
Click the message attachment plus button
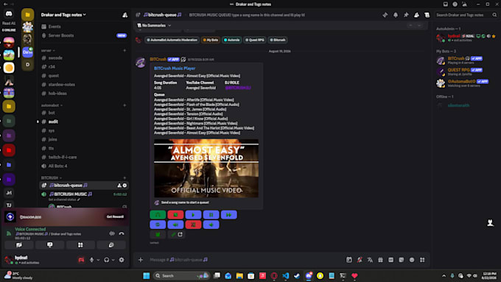[x=141, y=260]
